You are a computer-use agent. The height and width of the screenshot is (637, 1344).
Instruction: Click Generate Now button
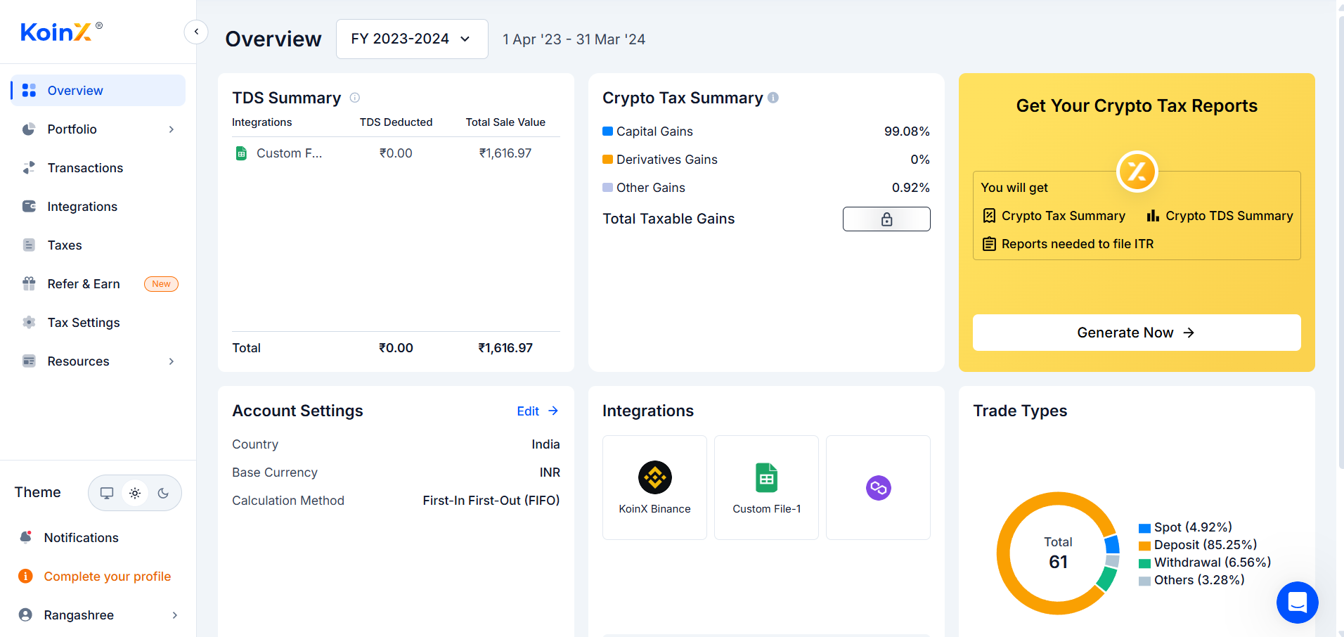tap(1137, 333)
